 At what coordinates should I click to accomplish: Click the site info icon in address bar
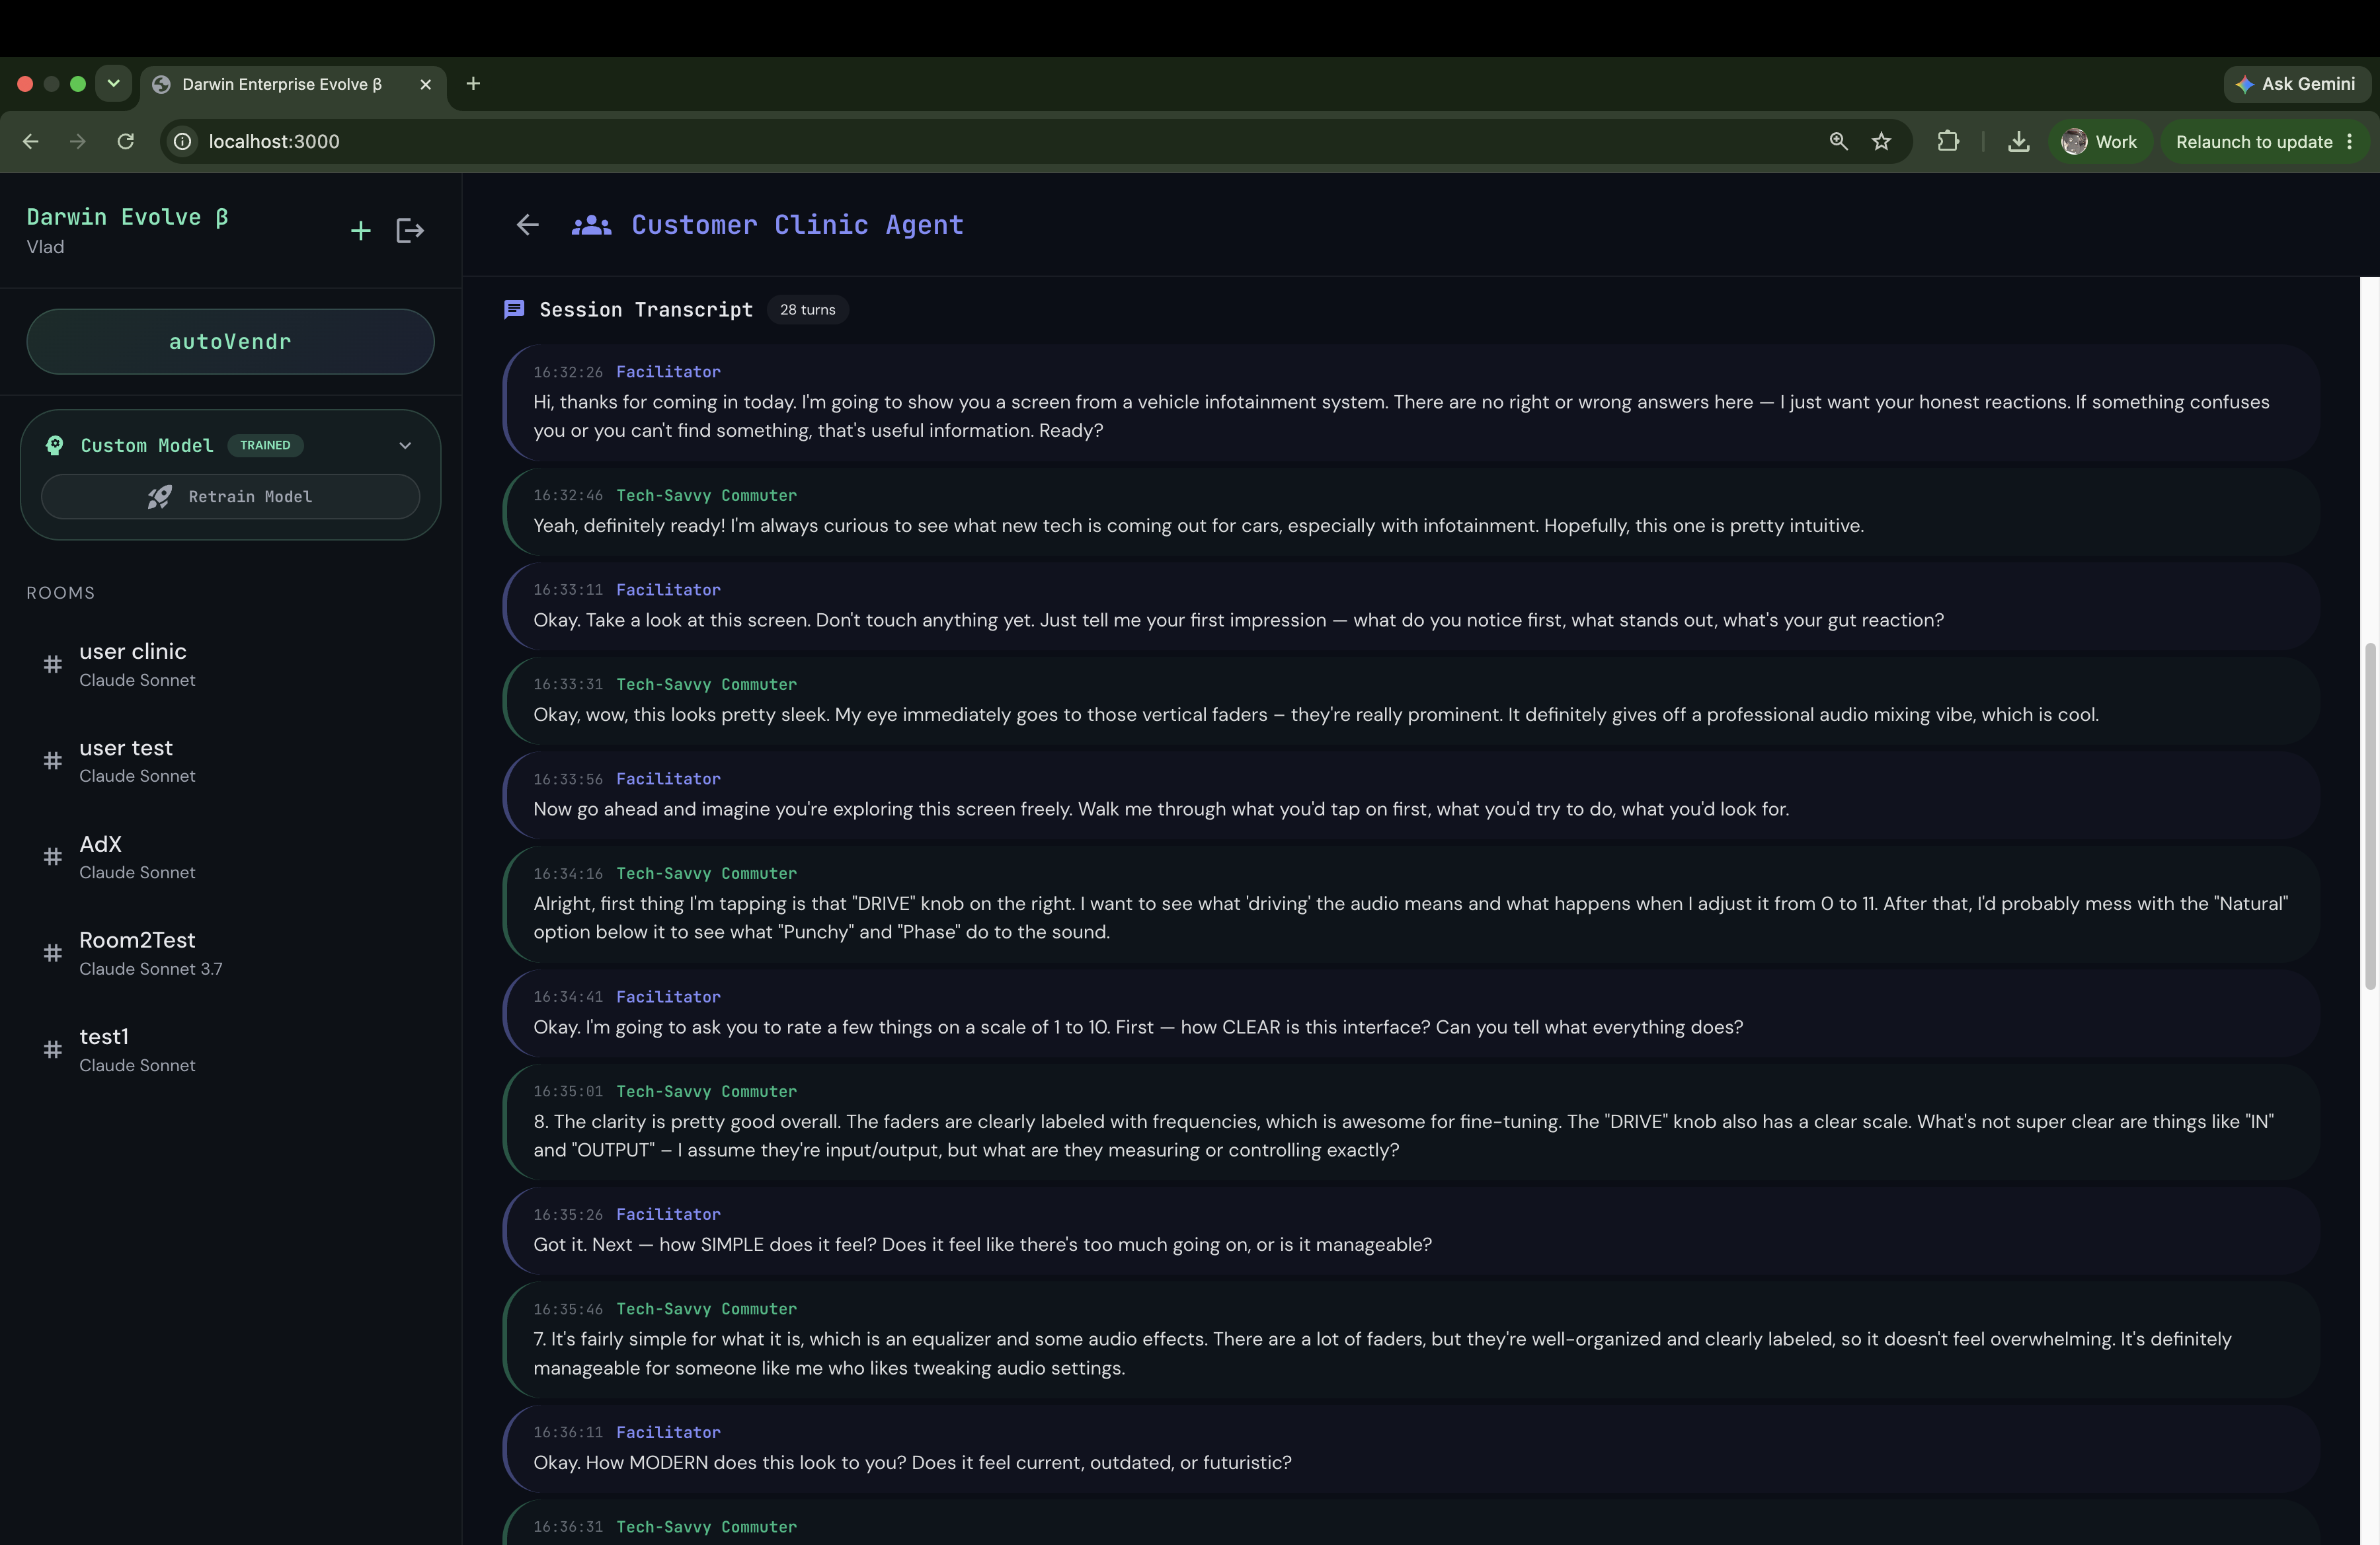[x=183, y=142]
